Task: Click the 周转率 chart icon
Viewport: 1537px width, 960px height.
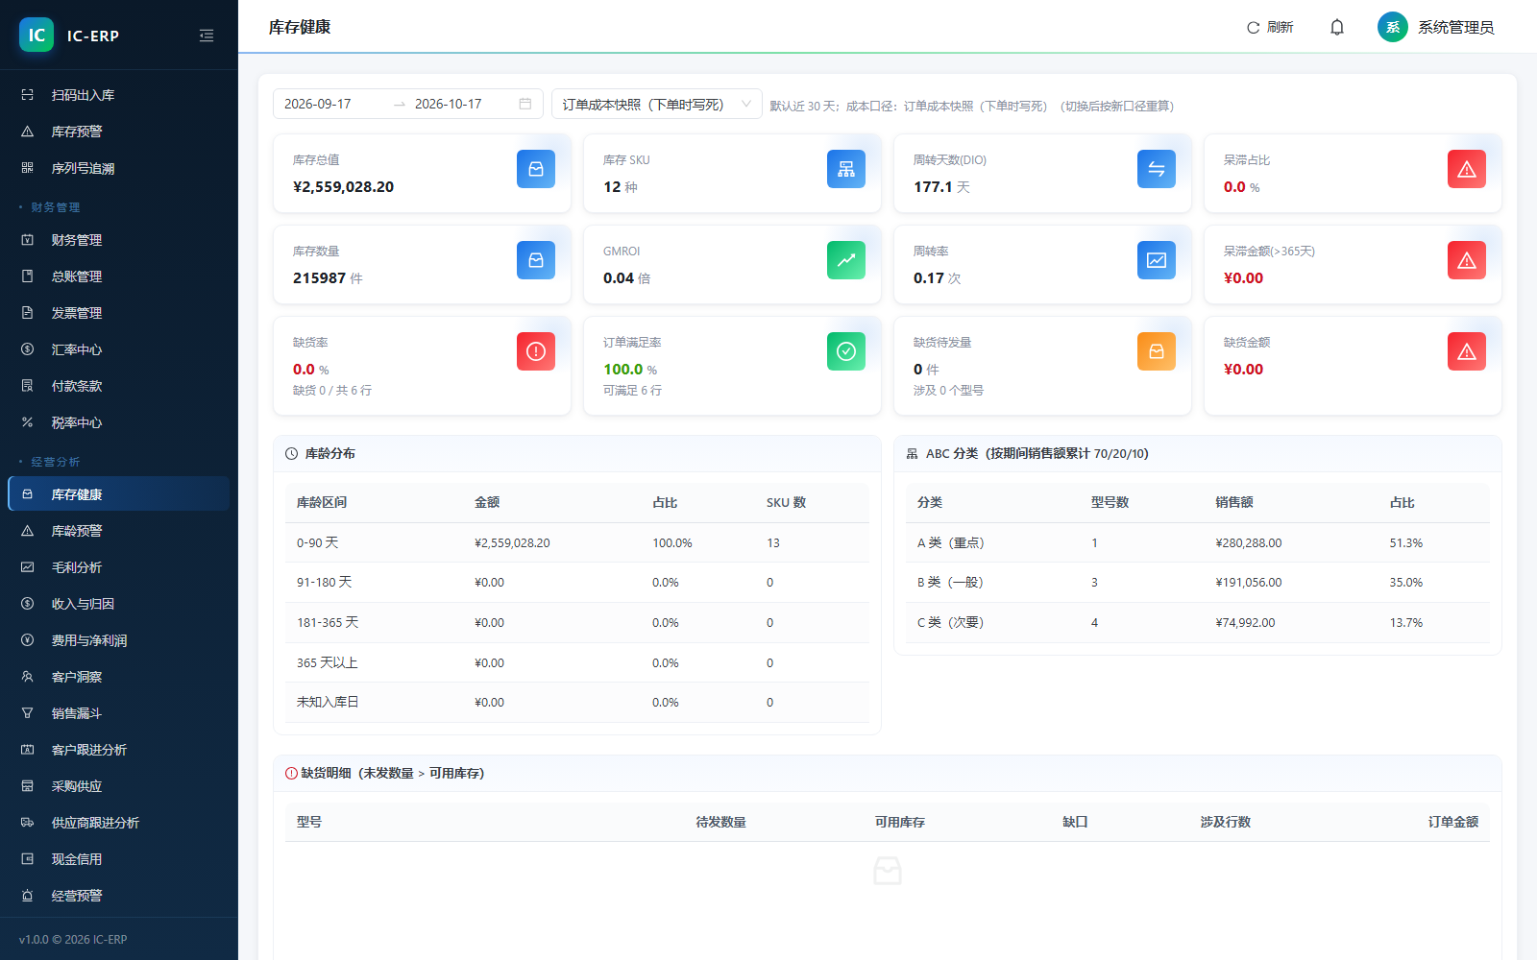Action: 1157,260
